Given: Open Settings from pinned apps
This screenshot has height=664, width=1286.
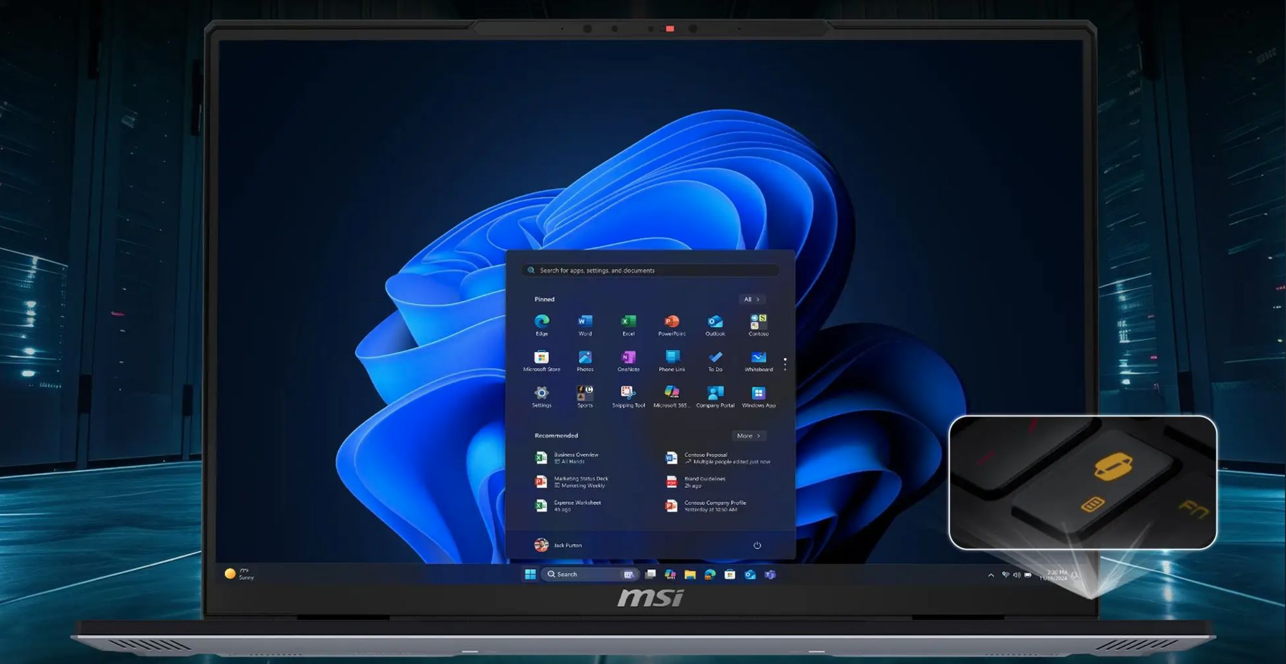Looking at the screenshot, I should (541, 397).
